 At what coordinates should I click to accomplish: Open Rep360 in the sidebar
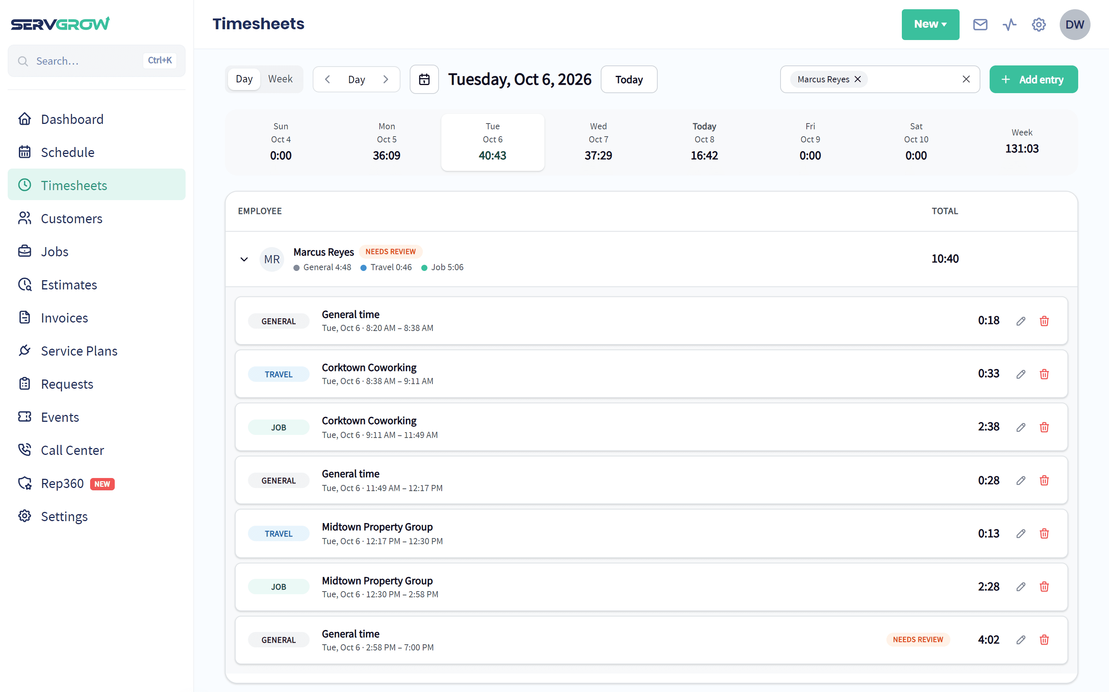(97, 483)
